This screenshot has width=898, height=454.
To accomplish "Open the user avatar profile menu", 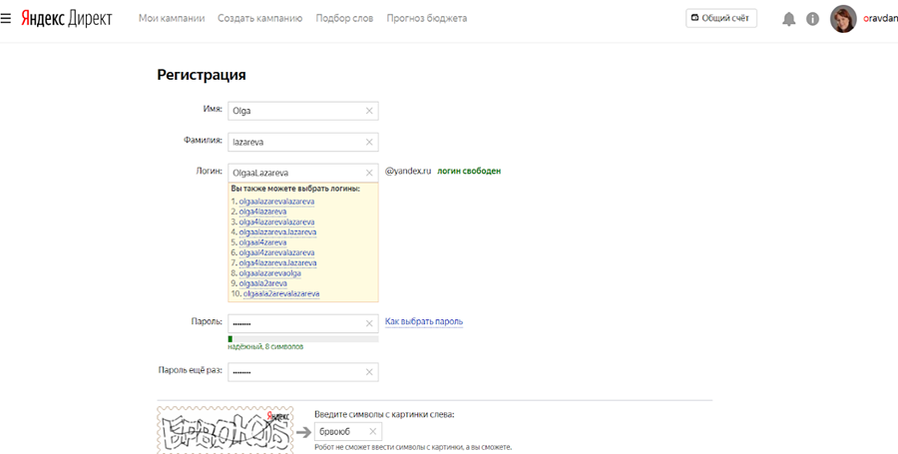I will (843, 19).
